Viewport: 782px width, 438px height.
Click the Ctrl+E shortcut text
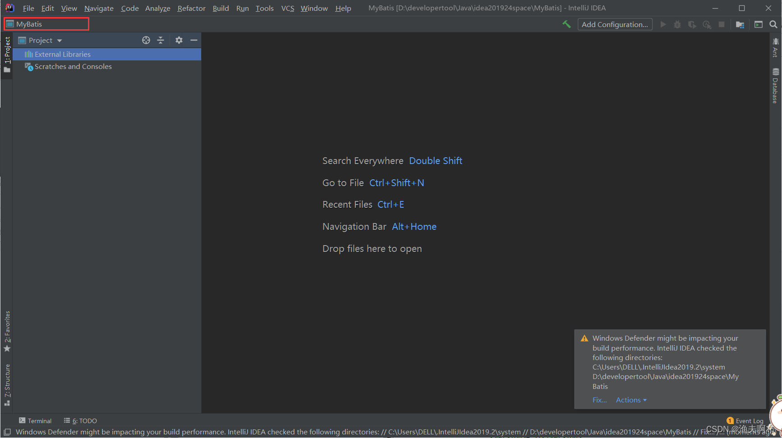point(391,205)
